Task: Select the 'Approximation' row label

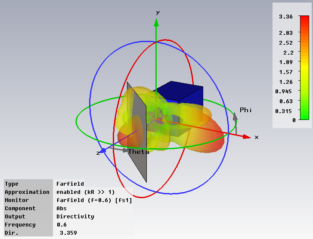Action: coord(27,192)
